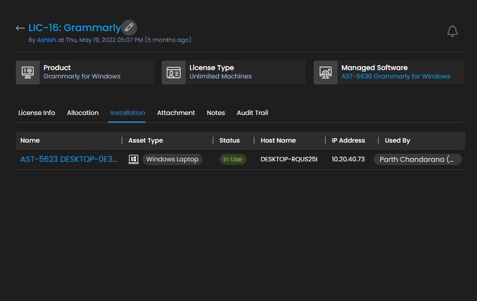This screenshot has height=301, width=477.
Task: Click the Windows Laptop asset type tag
Action: pos(172,159)
